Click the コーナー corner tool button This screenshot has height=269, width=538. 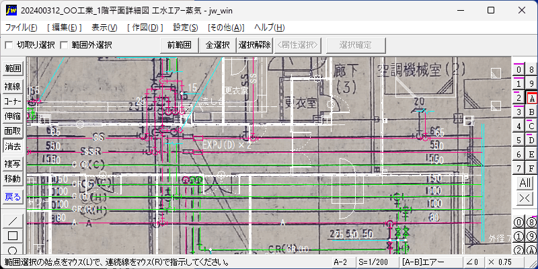pyautogui.click(x=13, y=102)
